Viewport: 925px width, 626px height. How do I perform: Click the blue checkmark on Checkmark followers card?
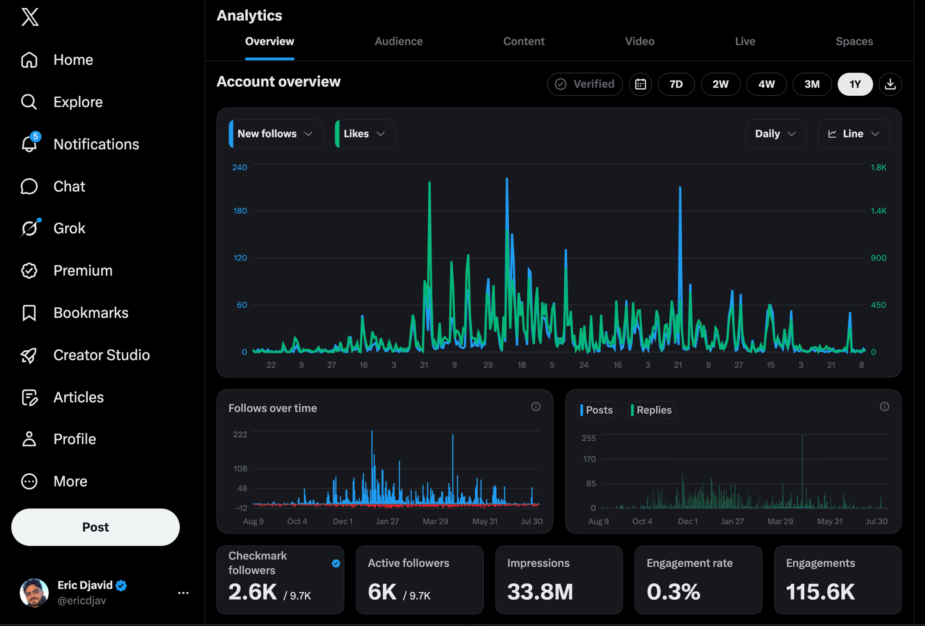pyautogui.click(x=336, y=563)
